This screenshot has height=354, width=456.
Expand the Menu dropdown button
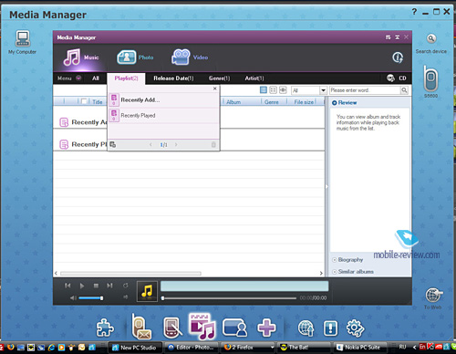(x=78, y=78)
